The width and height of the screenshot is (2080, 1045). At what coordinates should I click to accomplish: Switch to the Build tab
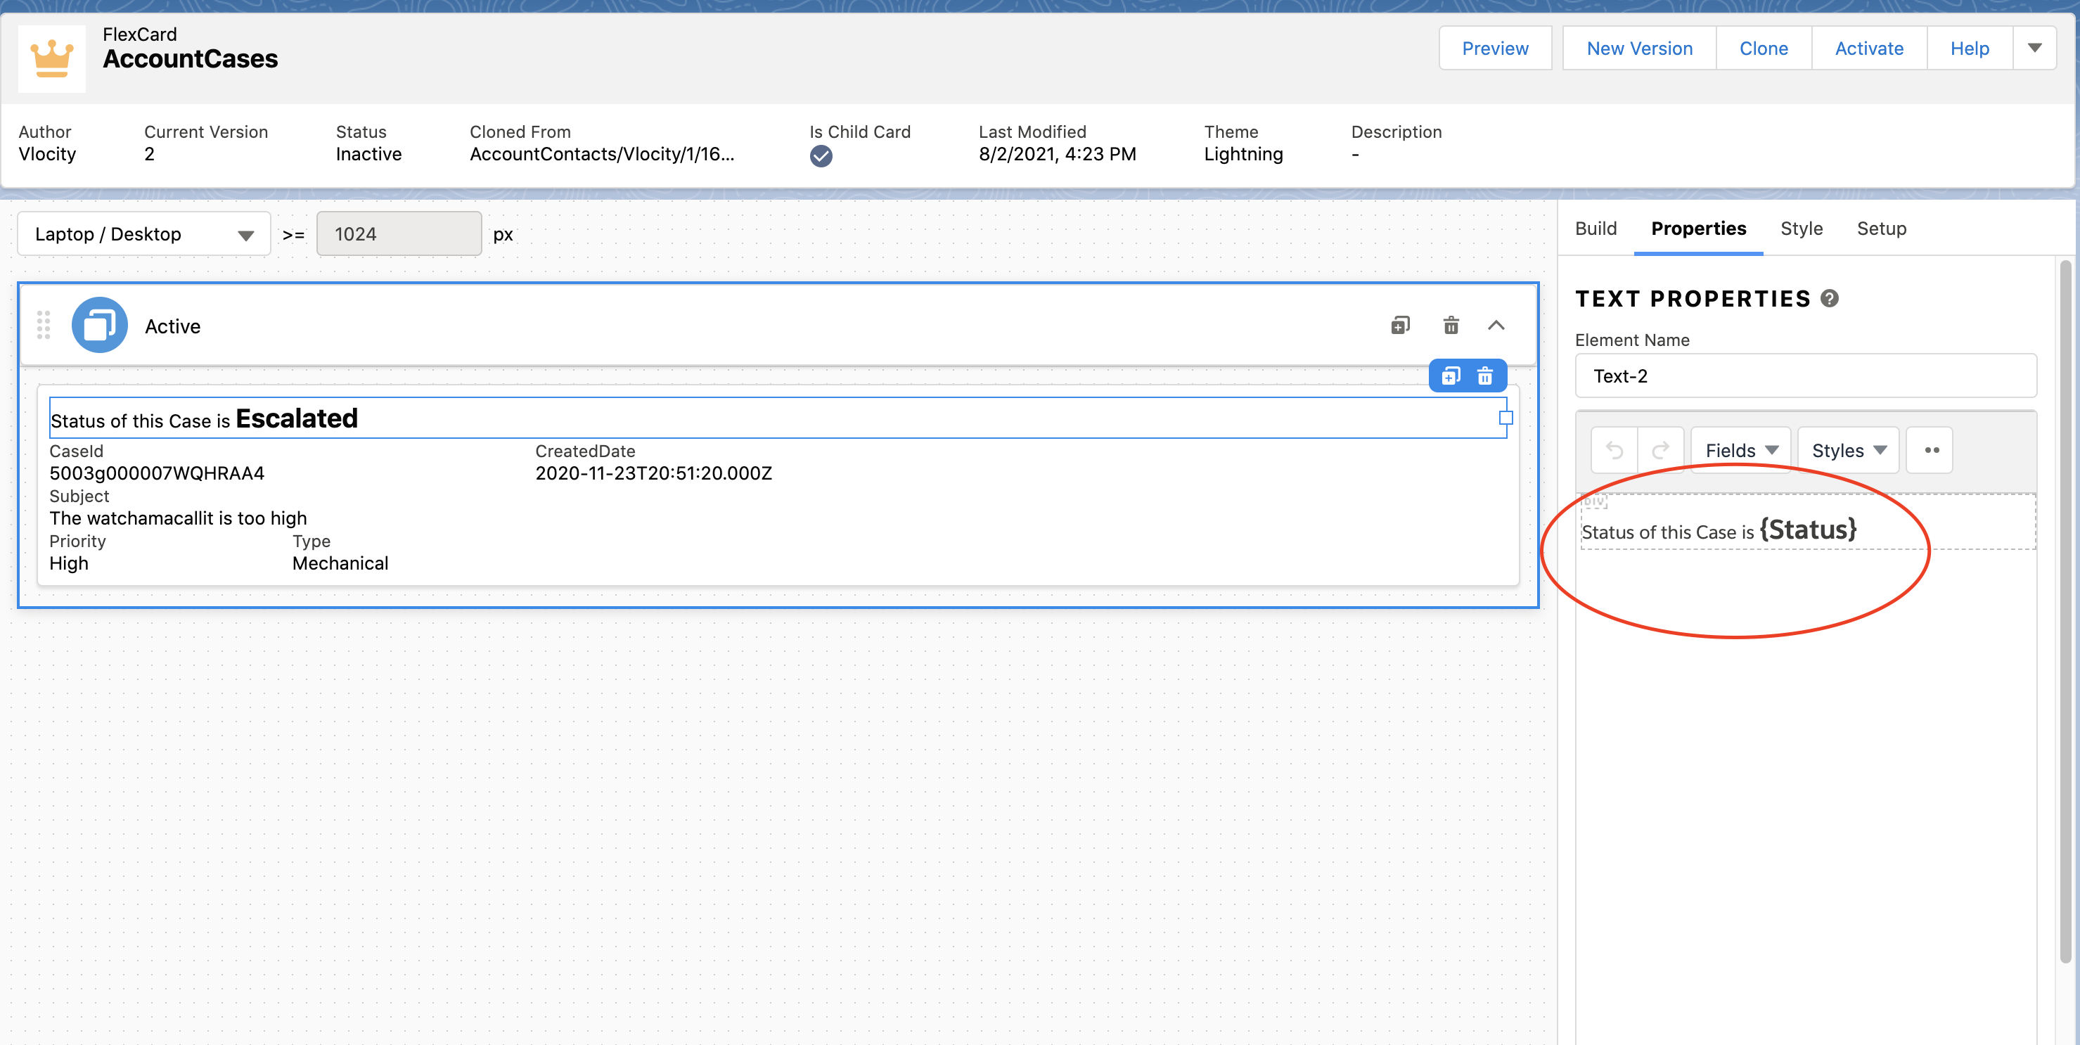coord(1596,229)
